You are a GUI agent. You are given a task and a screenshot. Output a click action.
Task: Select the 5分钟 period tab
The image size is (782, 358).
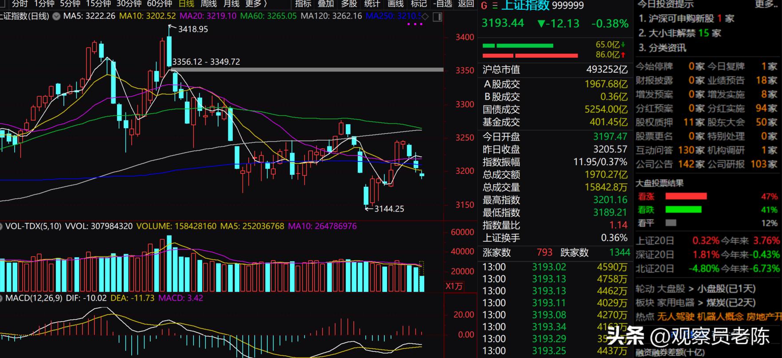pos(70,4)
